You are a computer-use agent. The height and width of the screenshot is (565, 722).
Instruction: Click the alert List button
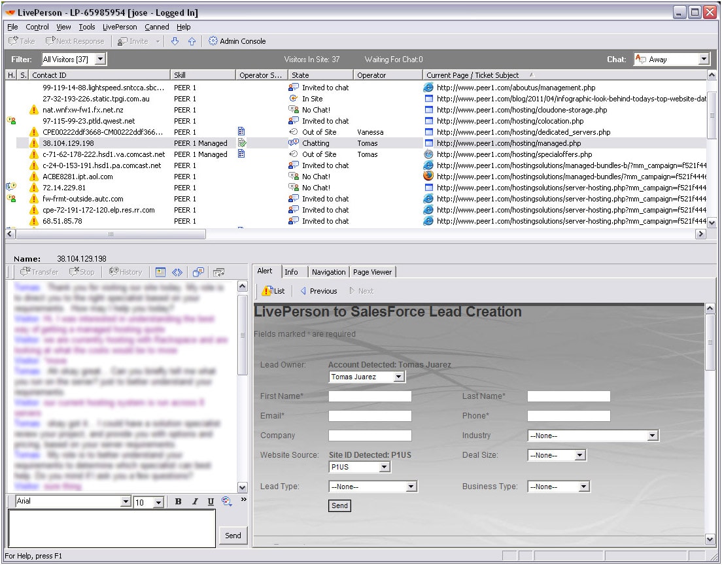(x=273, y=291)
